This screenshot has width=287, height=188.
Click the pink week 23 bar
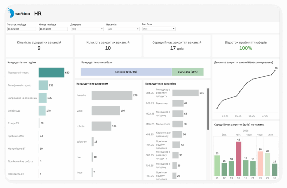tap(260, 163)
